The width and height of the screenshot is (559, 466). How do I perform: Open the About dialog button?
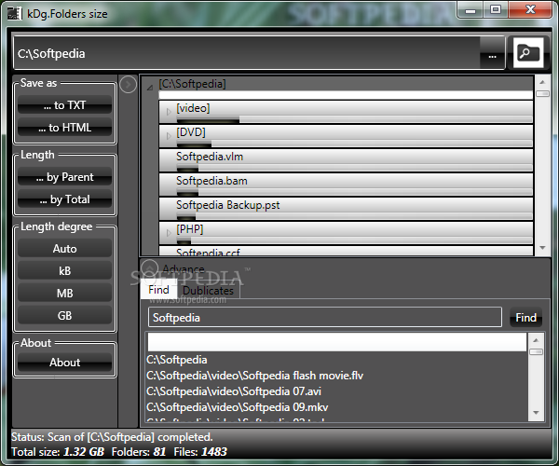(x=64, y=363)
